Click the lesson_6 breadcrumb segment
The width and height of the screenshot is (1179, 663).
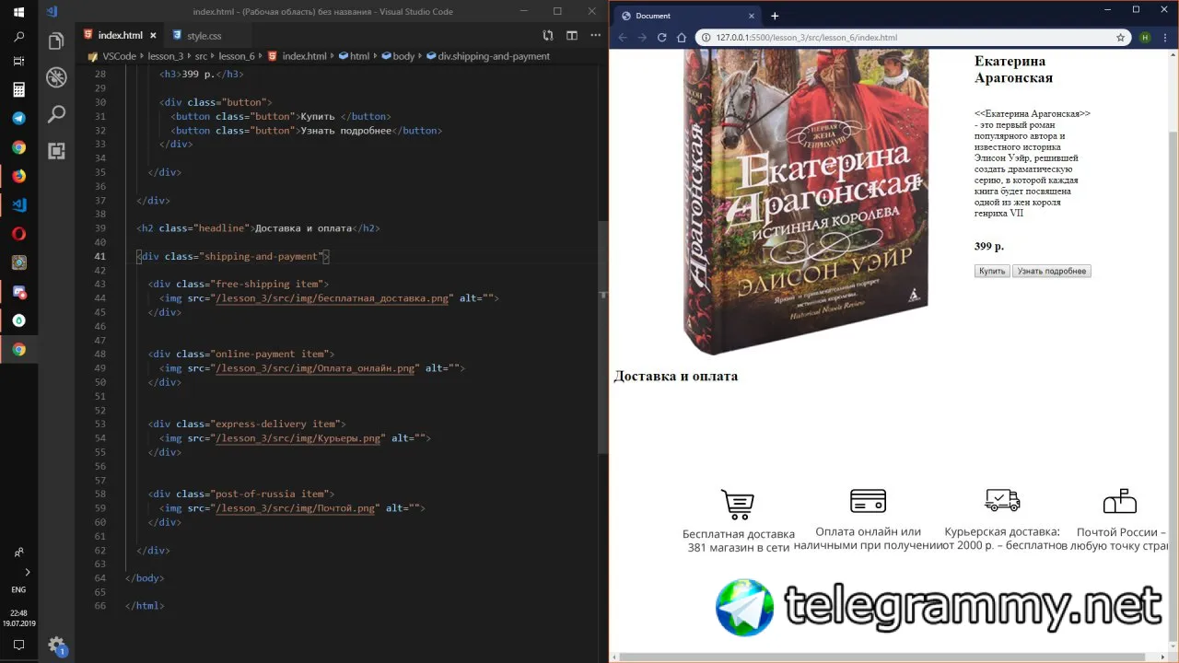point(236,56)
